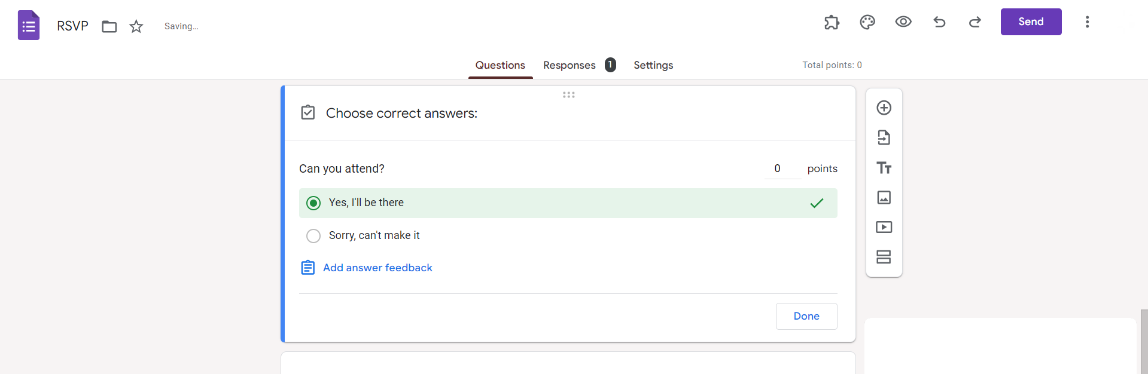Click the undo arrow
The width and height of the screenshot is (1148, 374).
939,22
